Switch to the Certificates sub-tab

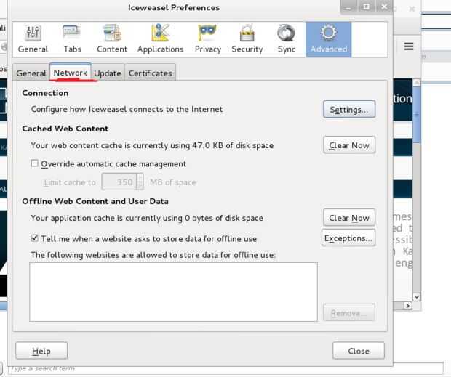(x=150, y=73)
